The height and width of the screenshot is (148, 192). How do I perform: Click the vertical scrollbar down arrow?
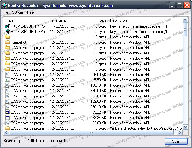click(x=185, y=127)
